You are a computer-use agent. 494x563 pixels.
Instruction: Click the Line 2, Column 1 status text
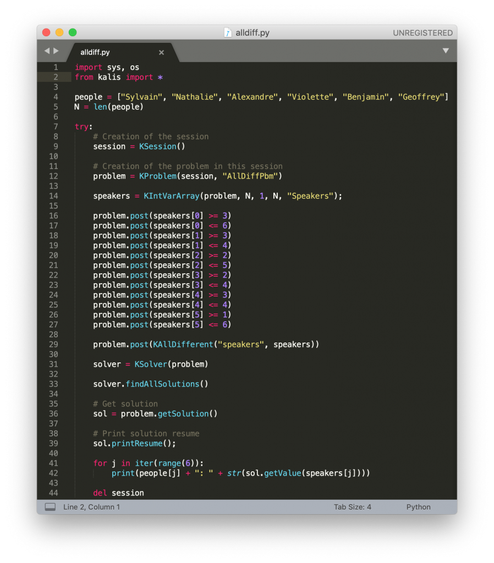coord(91,507)
